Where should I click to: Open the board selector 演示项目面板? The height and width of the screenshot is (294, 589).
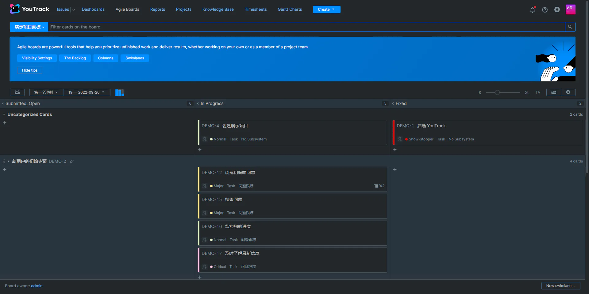point(29,27)
